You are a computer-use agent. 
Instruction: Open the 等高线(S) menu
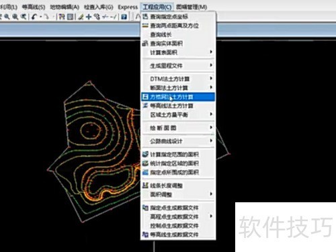pos(34,7)
